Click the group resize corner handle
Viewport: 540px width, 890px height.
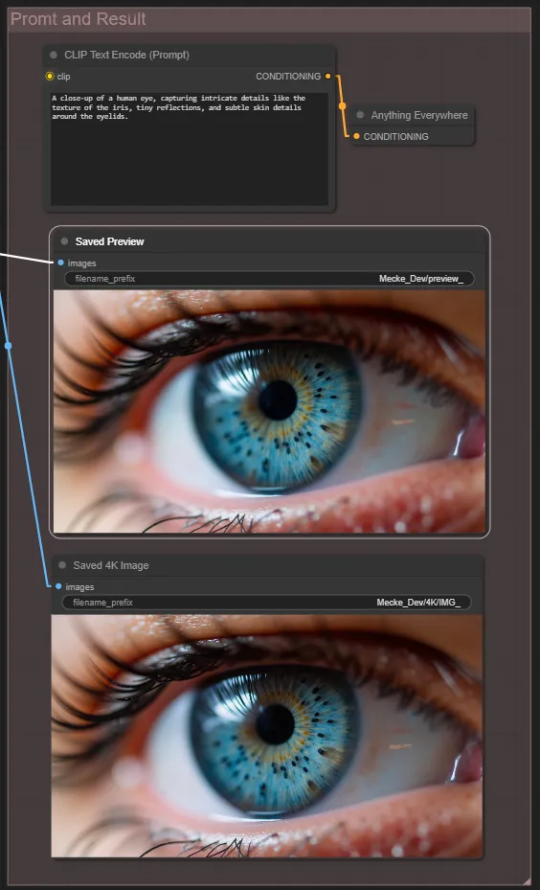pos(526,879)
